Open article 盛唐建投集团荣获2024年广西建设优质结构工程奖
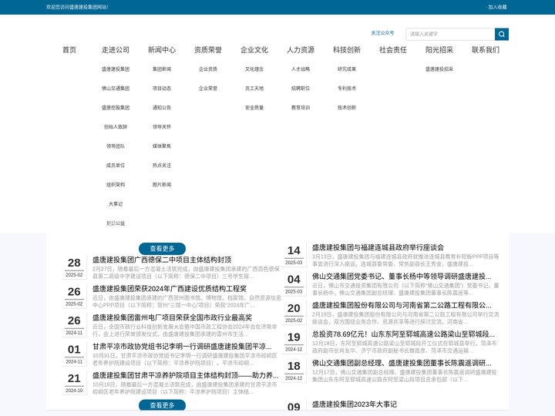The height and width of the screenshot is (416, 555). (170, 289)
